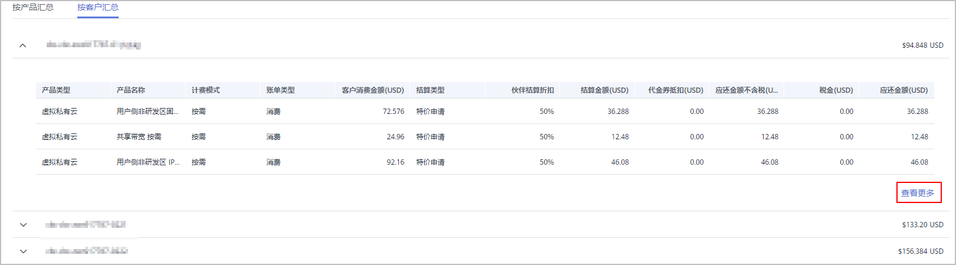
Task: Click the 结算金额(USD) column header
Action: (x=604, y=90)
